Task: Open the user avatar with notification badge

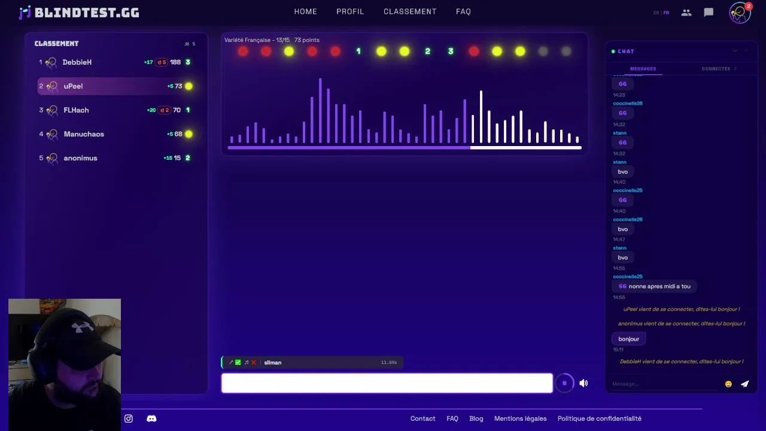Action: (x=740, y=13)
